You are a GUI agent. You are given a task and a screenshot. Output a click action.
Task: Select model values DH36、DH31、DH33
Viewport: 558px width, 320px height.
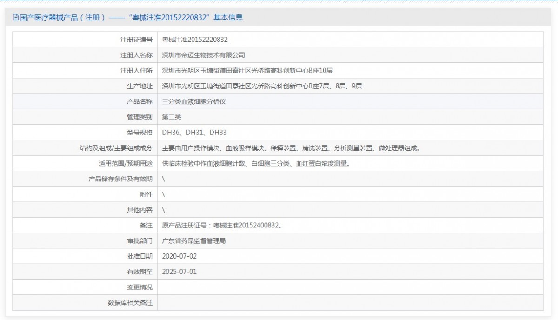point(194,133)
